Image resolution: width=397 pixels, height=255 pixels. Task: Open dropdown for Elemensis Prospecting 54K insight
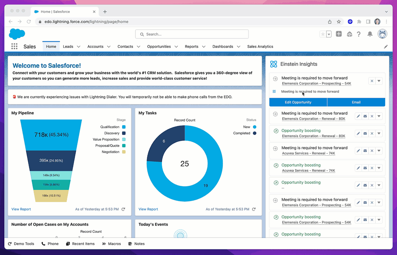(x=379, y=81)
